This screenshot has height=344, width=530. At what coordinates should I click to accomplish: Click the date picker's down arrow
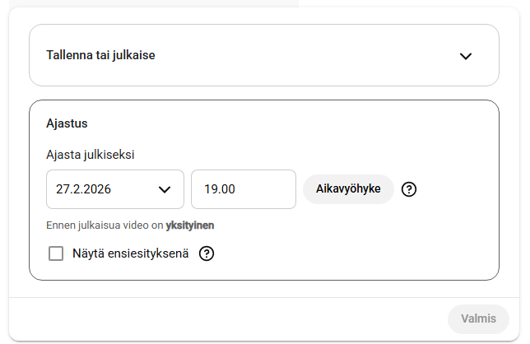coord(164,189)
